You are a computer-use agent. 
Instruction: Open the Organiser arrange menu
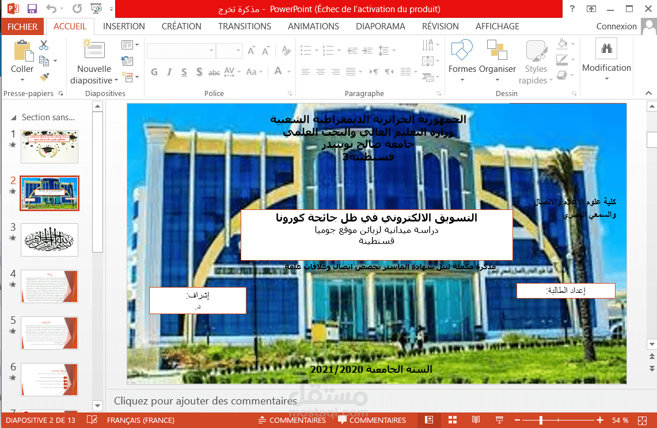point(498,60)
